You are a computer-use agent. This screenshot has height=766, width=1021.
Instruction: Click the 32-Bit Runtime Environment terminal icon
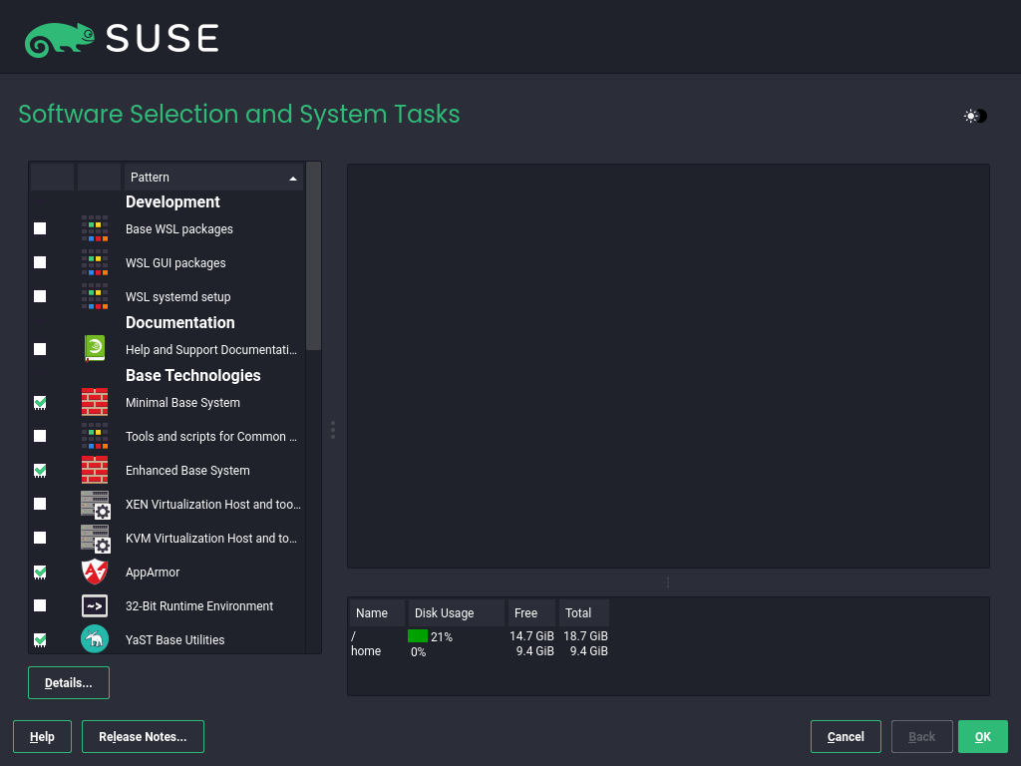click(x=95, y=606)
